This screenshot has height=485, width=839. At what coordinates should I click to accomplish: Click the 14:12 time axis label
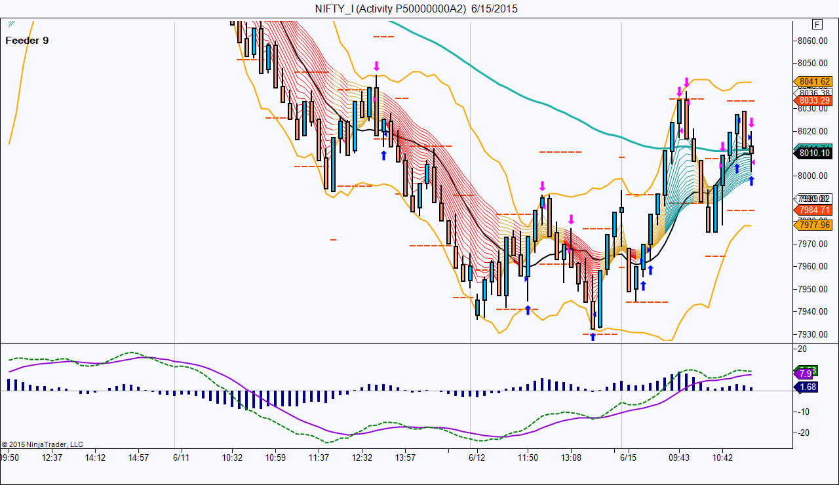pos(96,457)
